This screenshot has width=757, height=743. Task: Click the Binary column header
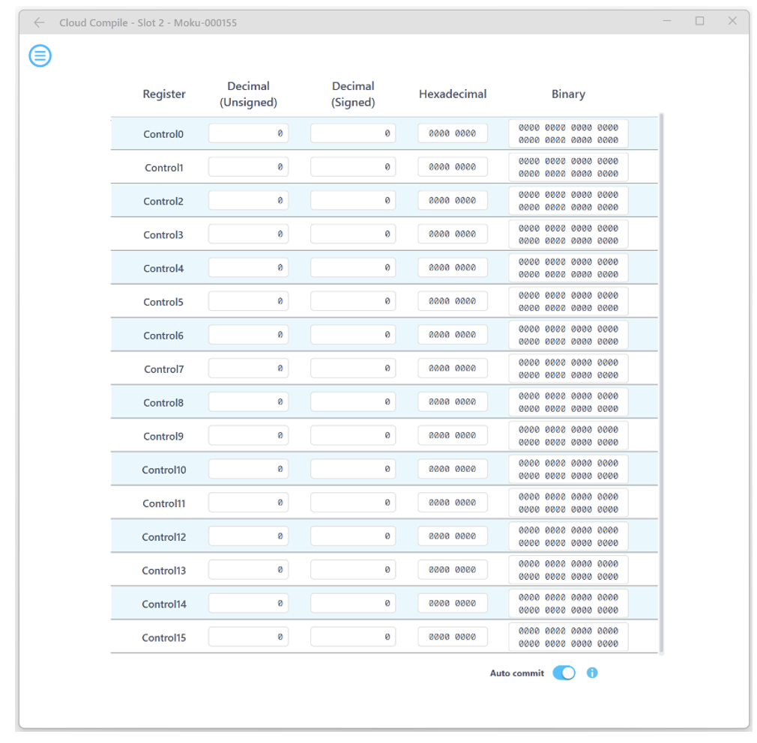pyautogui.click(x=568, y=94)
